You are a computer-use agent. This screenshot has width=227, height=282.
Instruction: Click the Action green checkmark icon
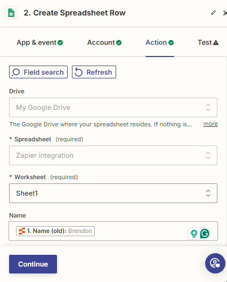(x=171, y=43)
